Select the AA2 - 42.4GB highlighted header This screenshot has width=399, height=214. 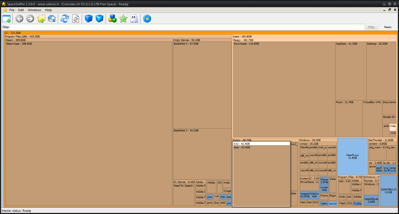pyautogui.click(x=261, y=144)
